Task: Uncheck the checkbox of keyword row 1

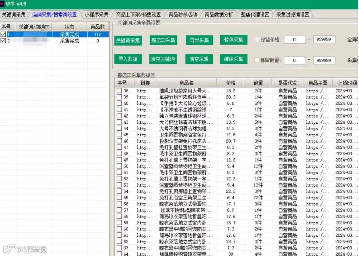Action: coord(3,34)
